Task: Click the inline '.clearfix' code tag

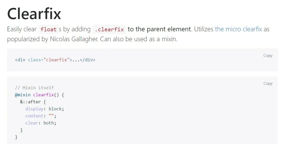Action: pyautogui.click(x=109, y=29)
